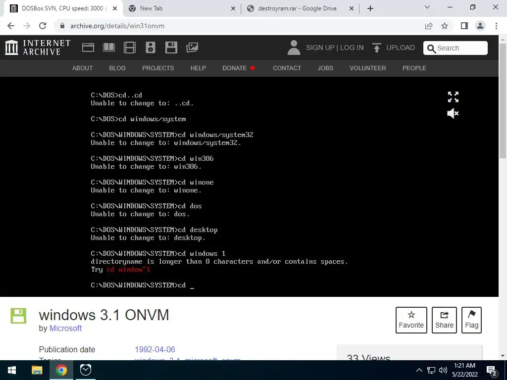Click the Share button
The width and height of the screenshot is (507, 380).
[444, 320]
